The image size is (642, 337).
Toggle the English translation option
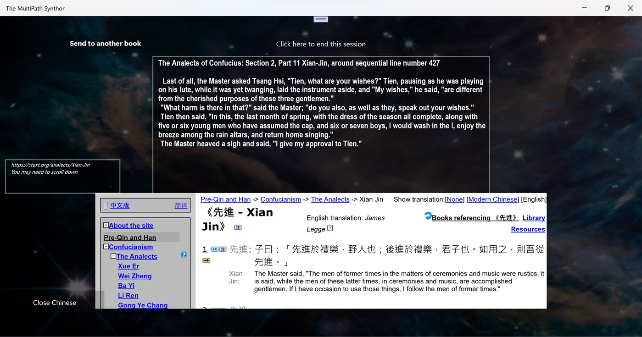pos(533,199)
